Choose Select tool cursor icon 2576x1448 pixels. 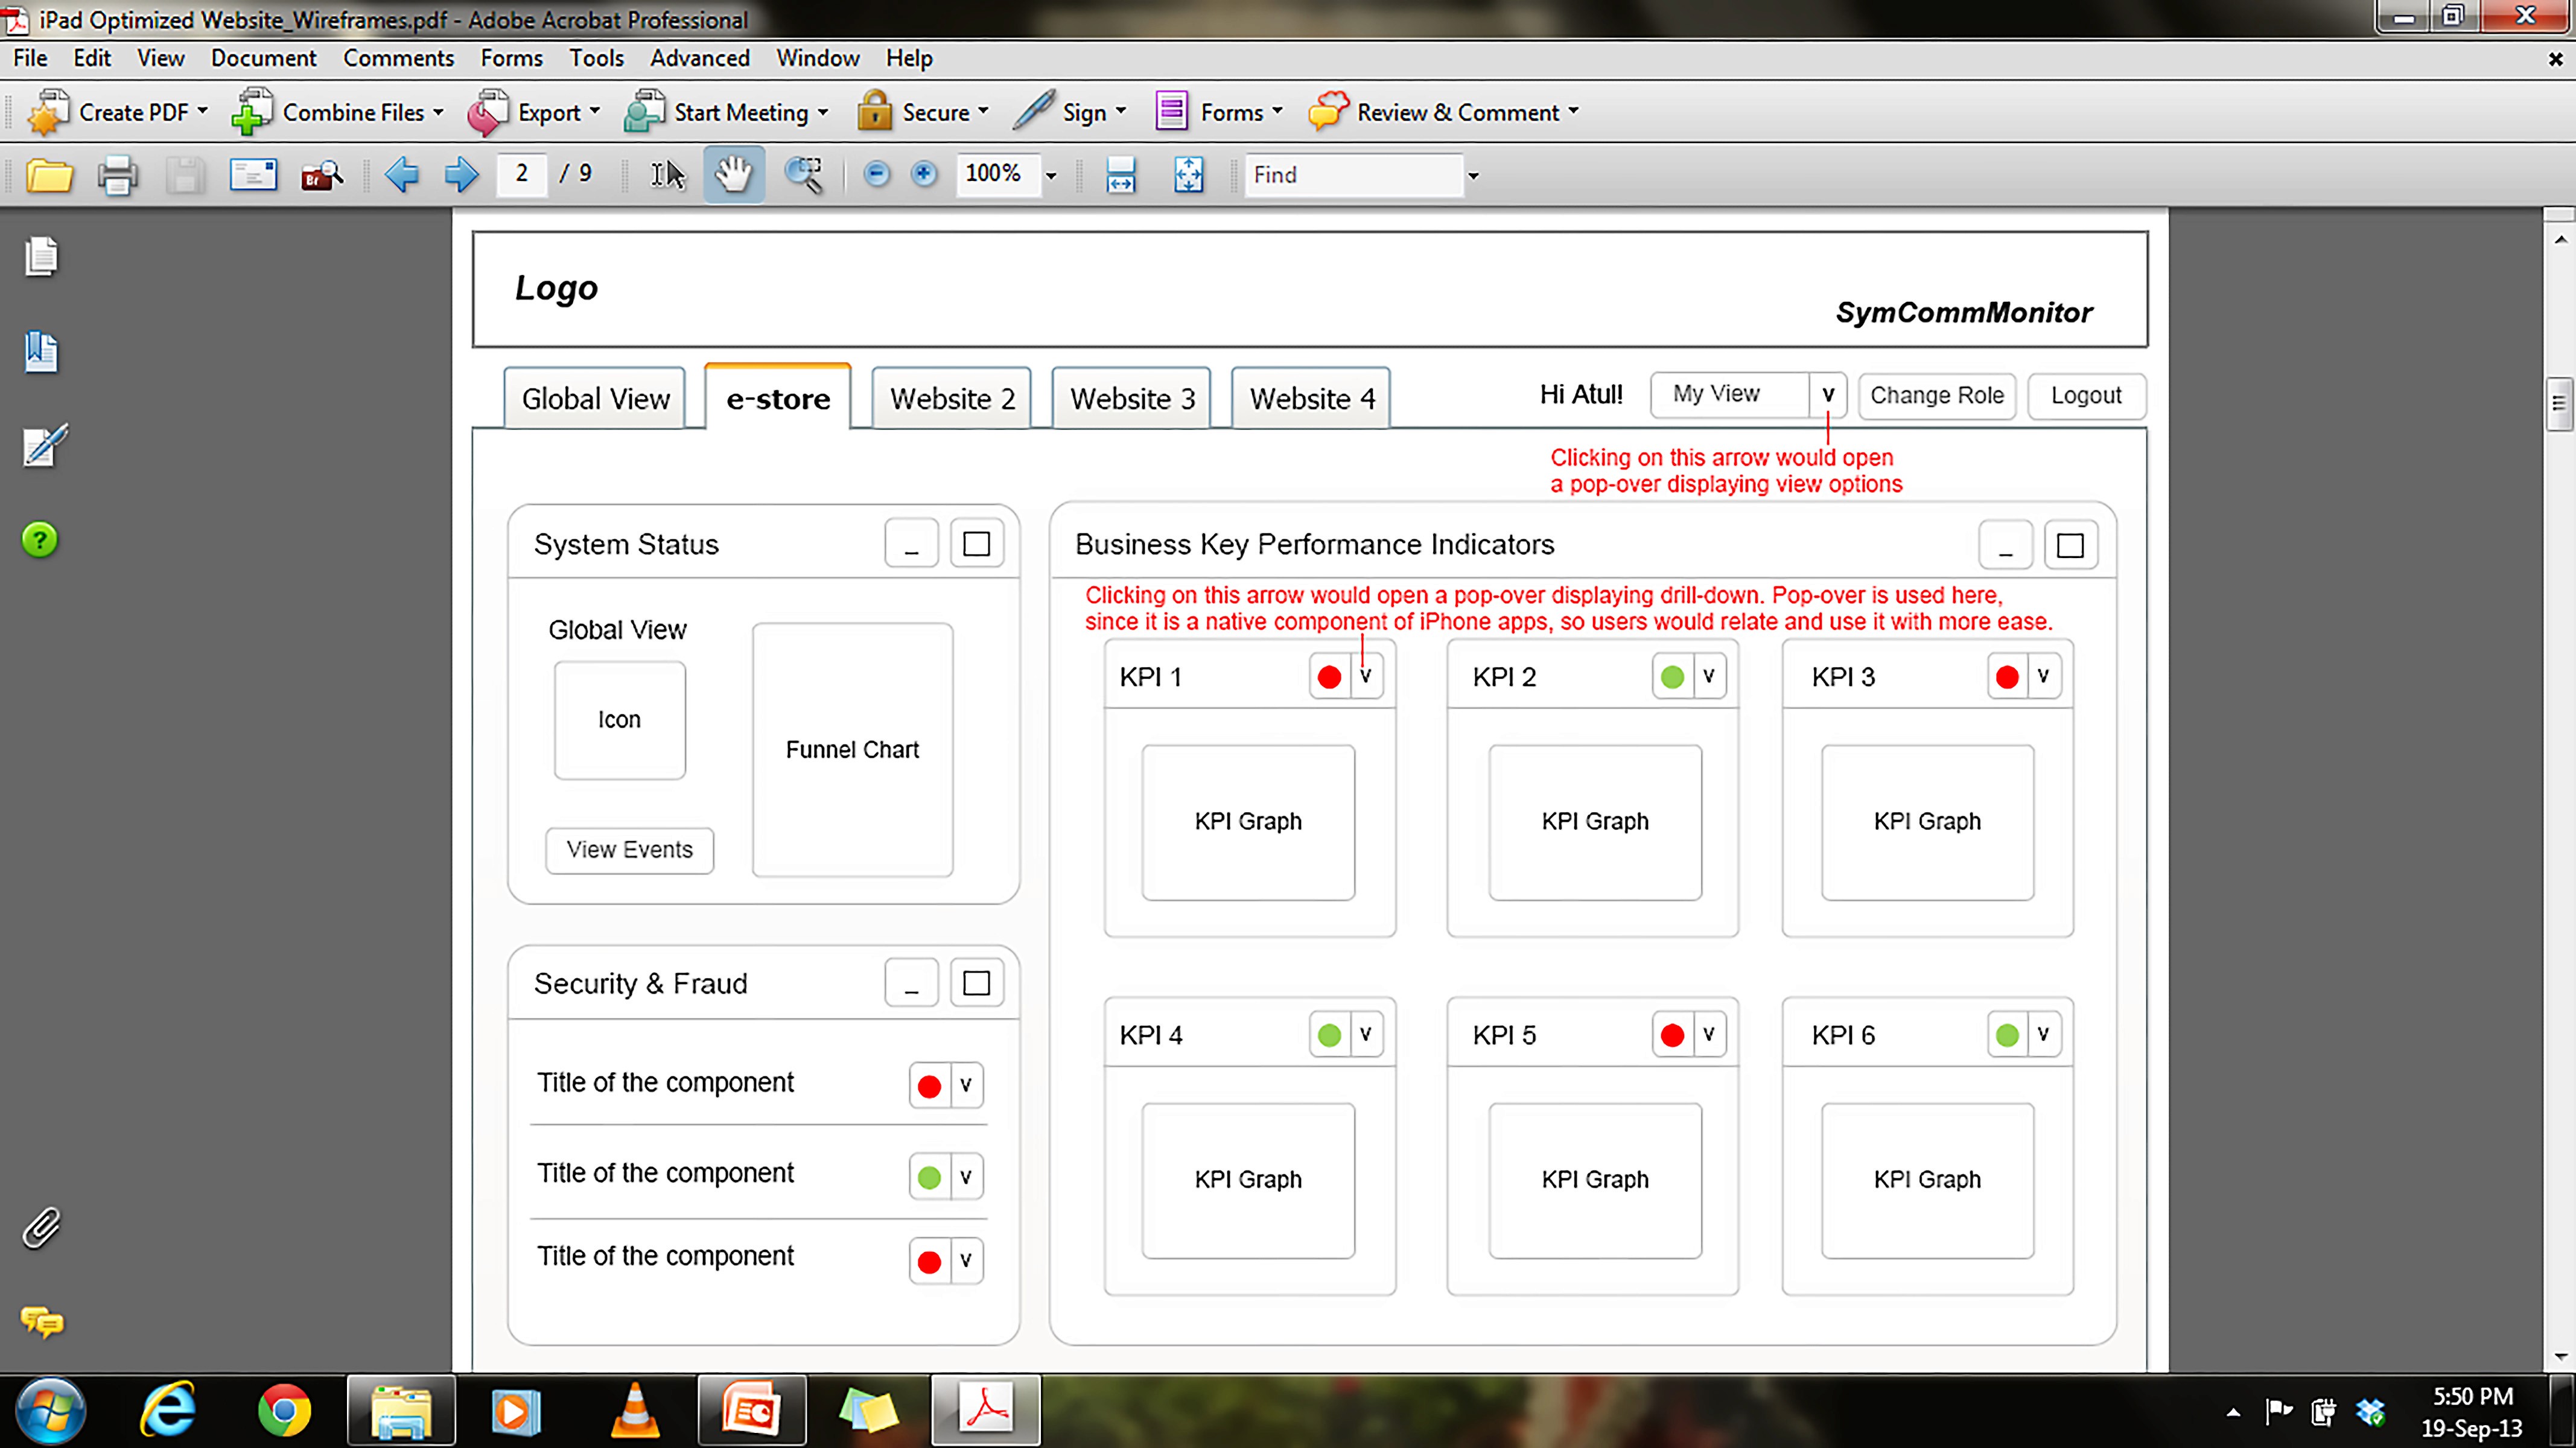(x=667, y=175)
